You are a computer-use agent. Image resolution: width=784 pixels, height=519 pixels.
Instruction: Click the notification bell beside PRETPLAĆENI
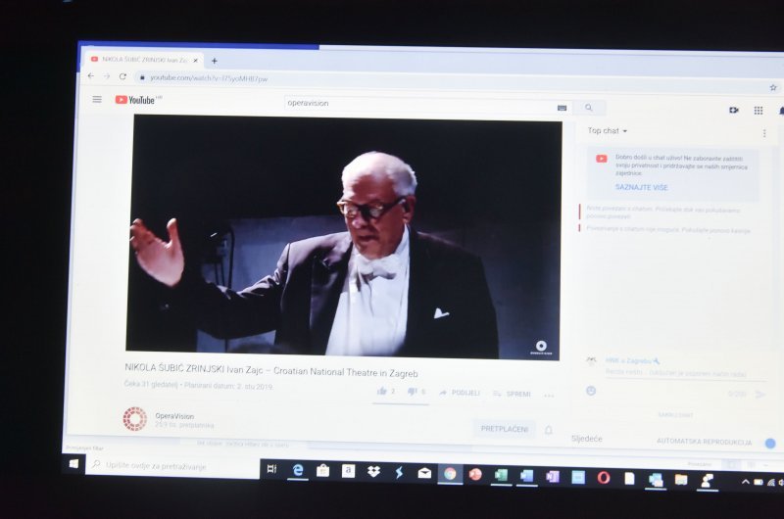[549, 430]
